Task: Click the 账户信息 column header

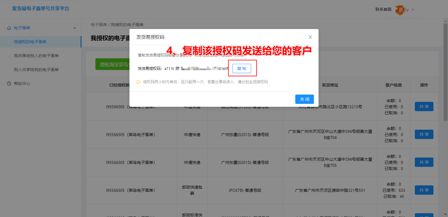Action: pos(394,85)
